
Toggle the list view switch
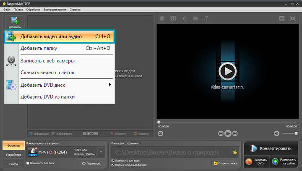90,134
